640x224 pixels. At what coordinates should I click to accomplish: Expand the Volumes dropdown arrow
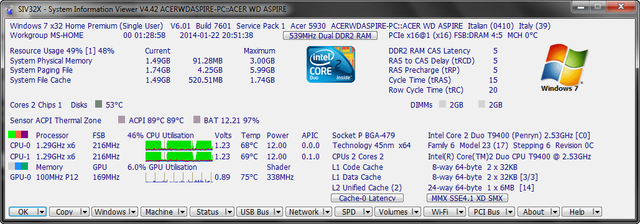tap(416, 212)
